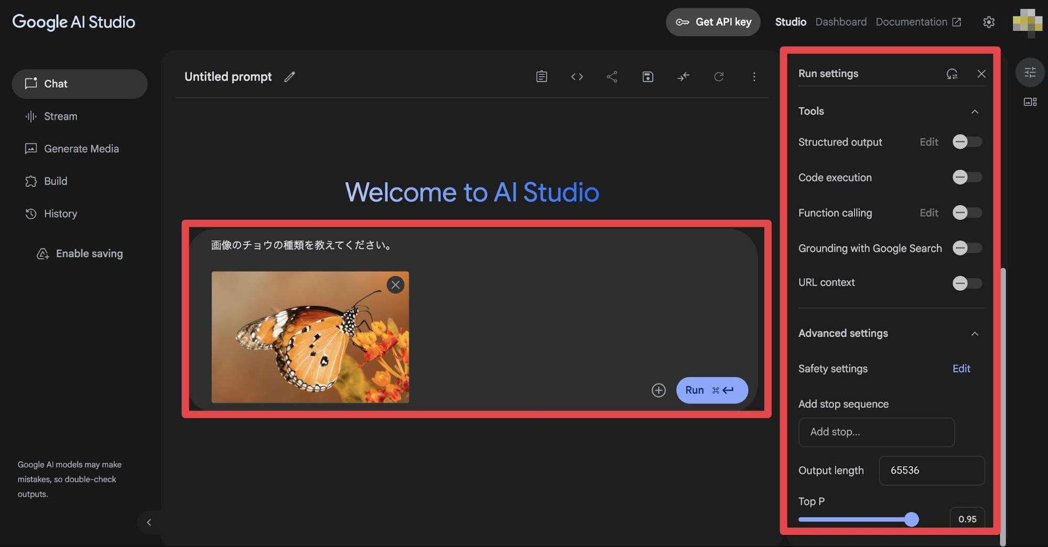Click the Japanese prompt text in input
Viewport: 1048px width, 547px height.
pyautogui.click(x=302, y=245)
